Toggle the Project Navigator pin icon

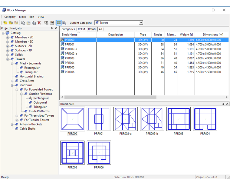click(x=52, y=28)
